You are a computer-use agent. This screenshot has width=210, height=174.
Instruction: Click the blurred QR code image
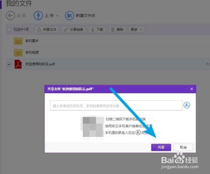pos(92,127)
